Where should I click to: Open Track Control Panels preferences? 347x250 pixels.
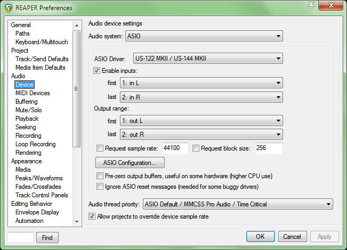tap(42, 195)
